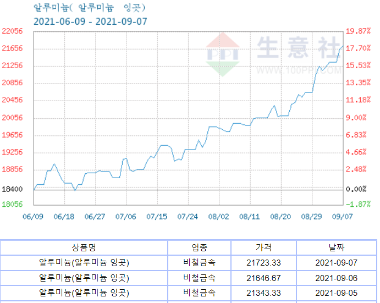
Task: Click the x-axis date 07/15
Action: [x=157, y=217]
